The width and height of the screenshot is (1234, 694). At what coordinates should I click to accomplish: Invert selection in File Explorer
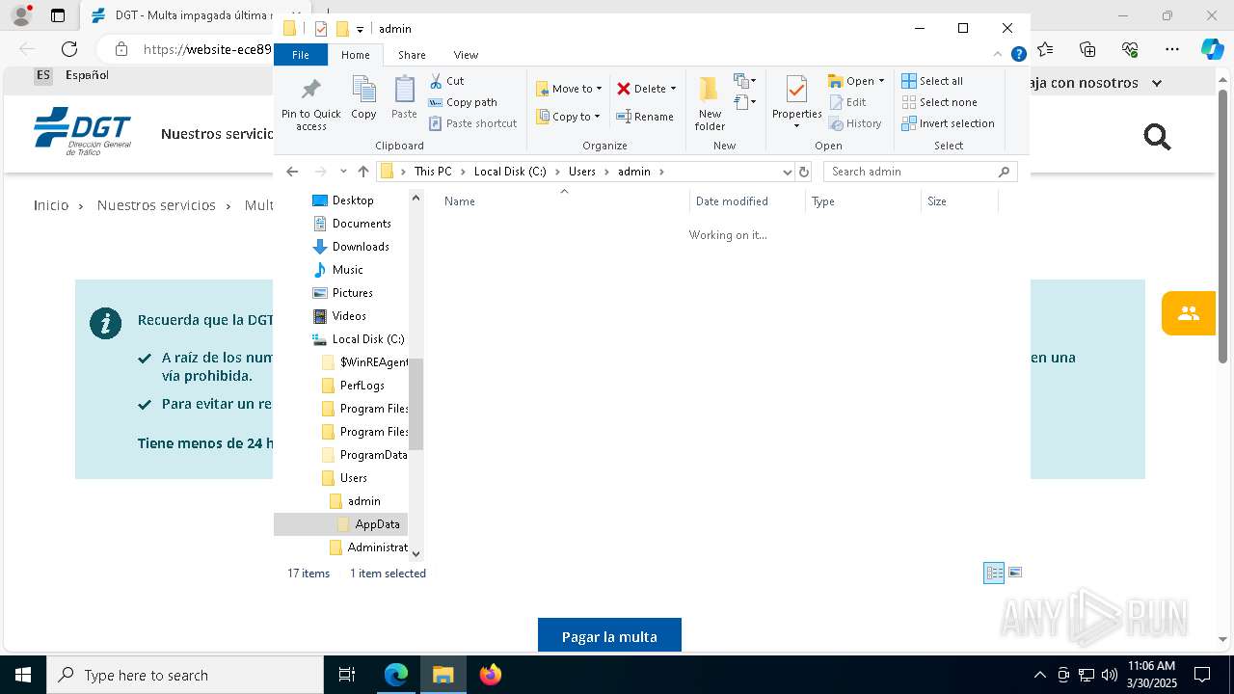coord(948,123)
